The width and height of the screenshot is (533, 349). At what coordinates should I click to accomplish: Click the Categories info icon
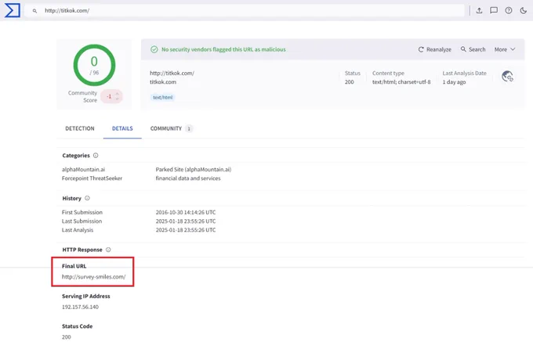[x=96, y=156]
